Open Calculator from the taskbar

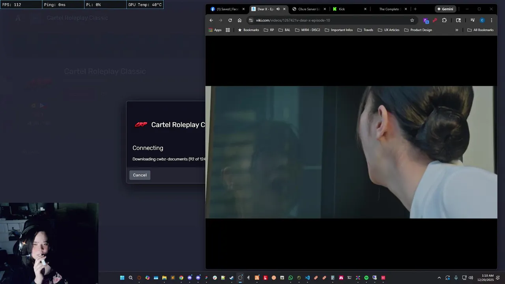[x=333, y=278]
